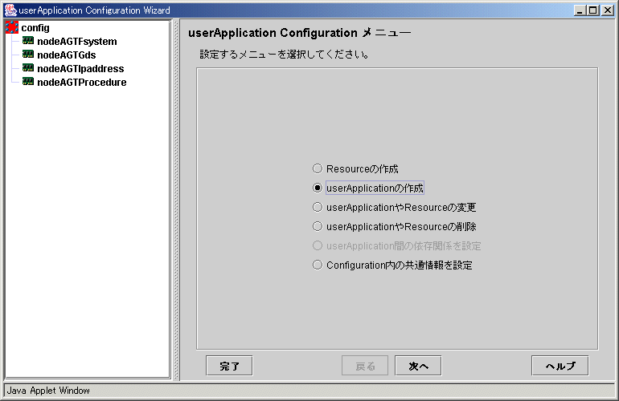Click the Java Applet Window status text
Image resolution: width=619 pixels, height=401 pixels.
(x=48, y=391)
